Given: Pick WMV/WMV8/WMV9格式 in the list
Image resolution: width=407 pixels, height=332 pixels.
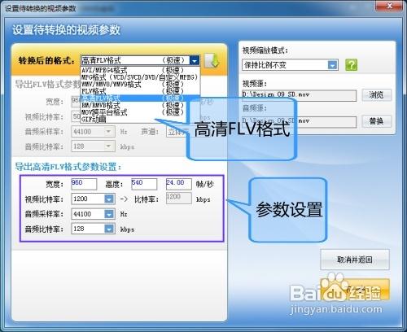Looking at the screenshot, I should tap(140, 84).
